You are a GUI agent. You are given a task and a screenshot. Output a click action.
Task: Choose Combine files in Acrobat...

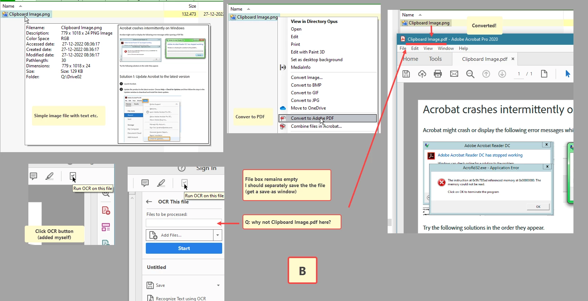click(316, 126)
